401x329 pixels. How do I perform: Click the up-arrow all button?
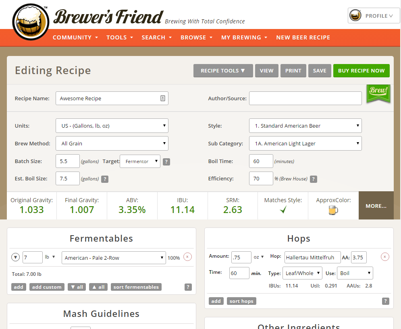[x=98, y=287]
